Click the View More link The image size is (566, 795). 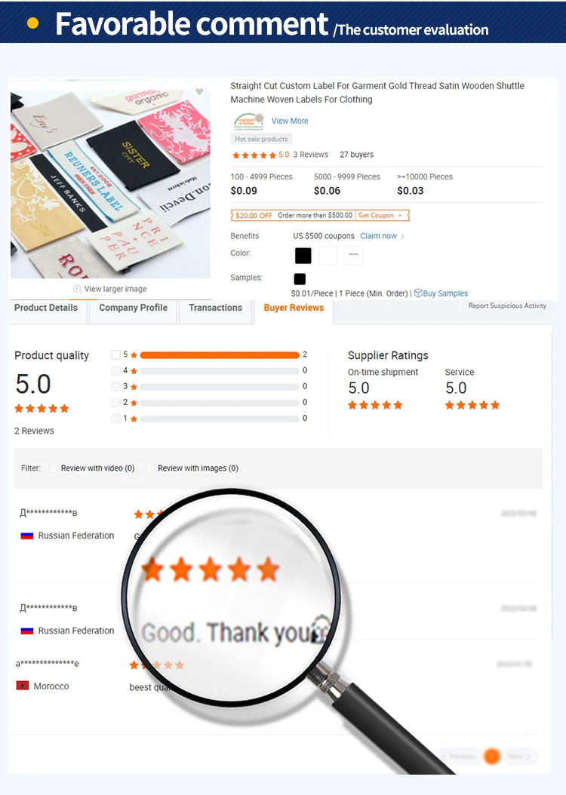290,121
